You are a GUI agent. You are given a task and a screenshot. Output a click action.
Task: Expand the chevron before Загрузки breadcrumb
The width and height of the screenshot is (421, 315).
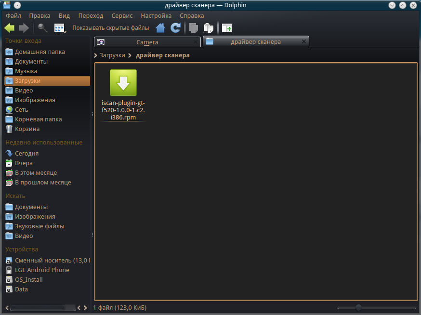point(95,55)
